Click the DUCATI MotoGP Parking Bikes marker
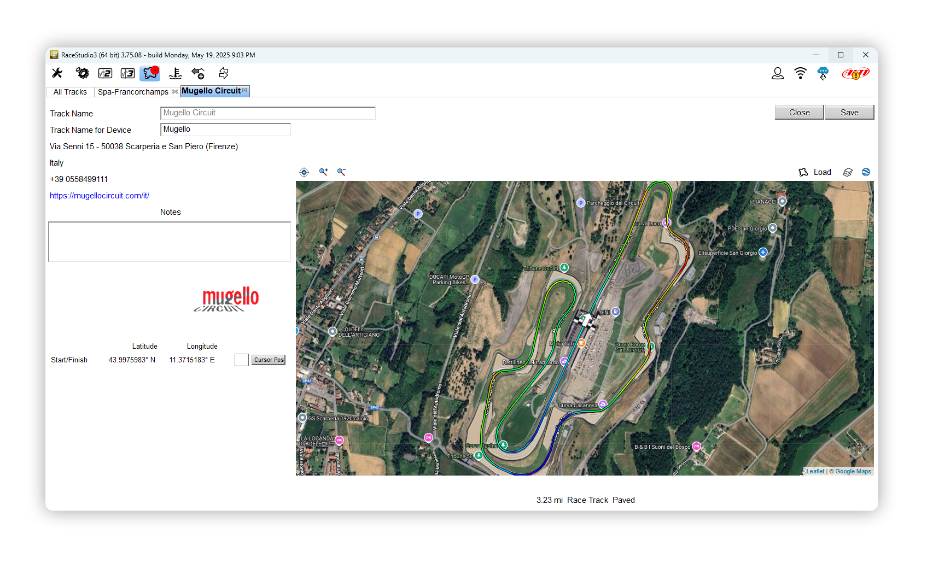 [x=475, y=279]
